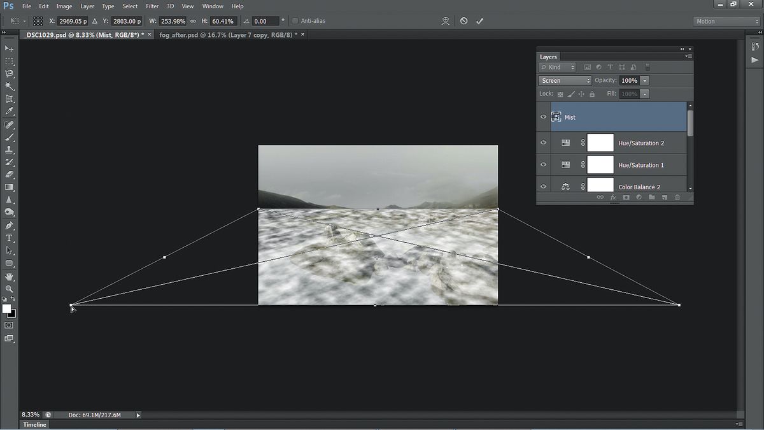Cancel transform with the circle-slash icon
This screenshot has height=430, width=764.
pyautogui.click(x=463, y=21)
